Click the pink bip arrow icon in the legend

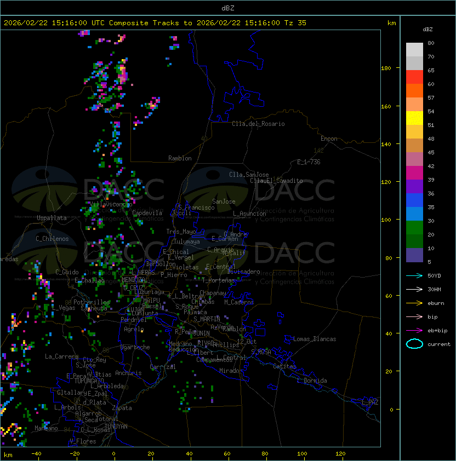pyautogui.click(x=414, y=316)
